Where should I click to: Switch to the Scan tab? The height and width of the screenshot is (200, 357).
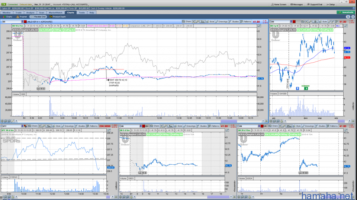pyautogui.click(x=41, y=13)
